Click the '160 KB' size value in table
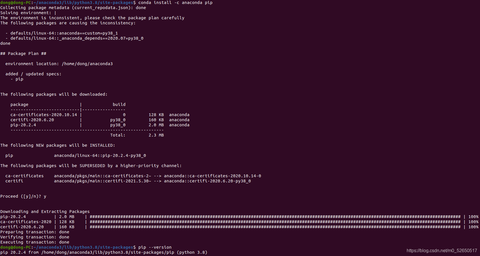 tap(156, 120)
